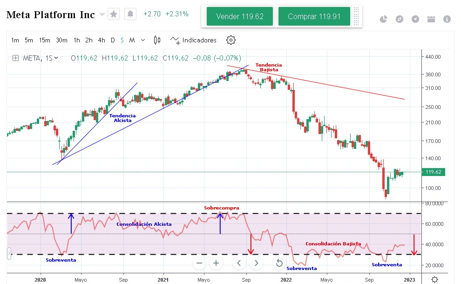Select the 15m timeframe
The height and width of the screenshot is (284, 461).
44,40
